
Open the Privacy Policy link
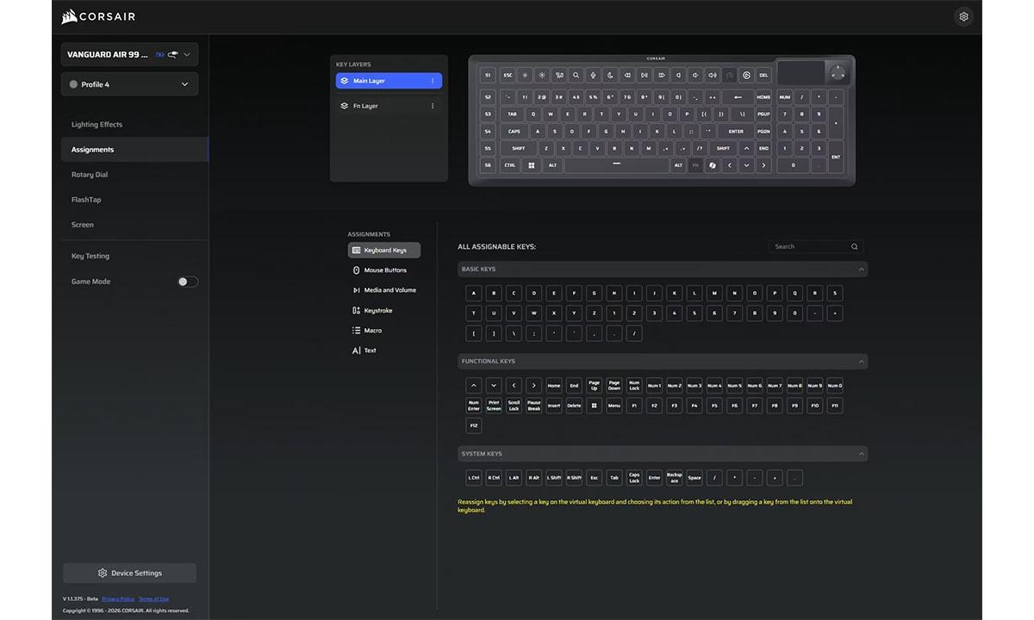pyautogui.click(x=118, y=598)
